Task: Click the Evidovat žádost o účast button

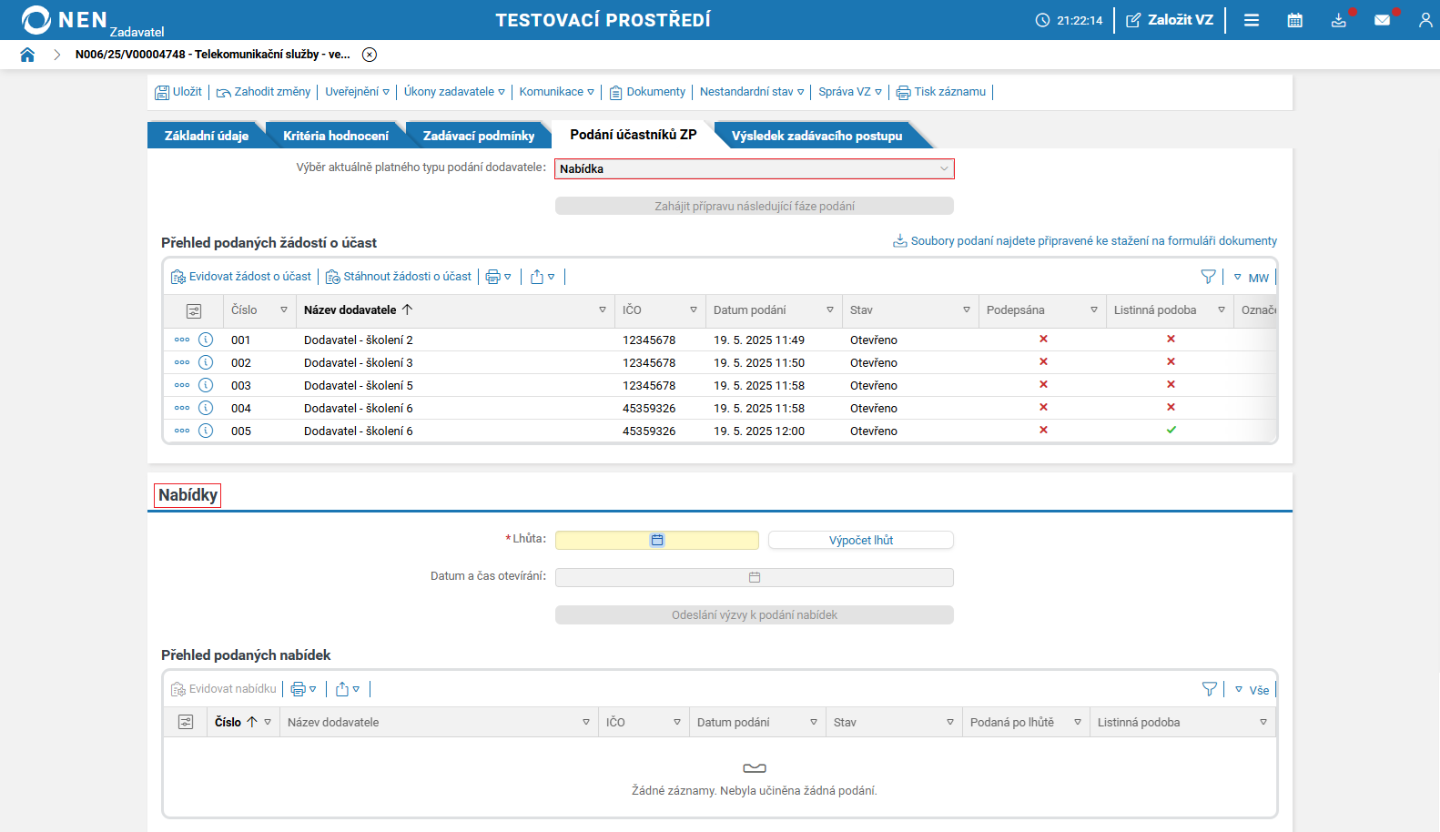Action: (x=241, y=277)
